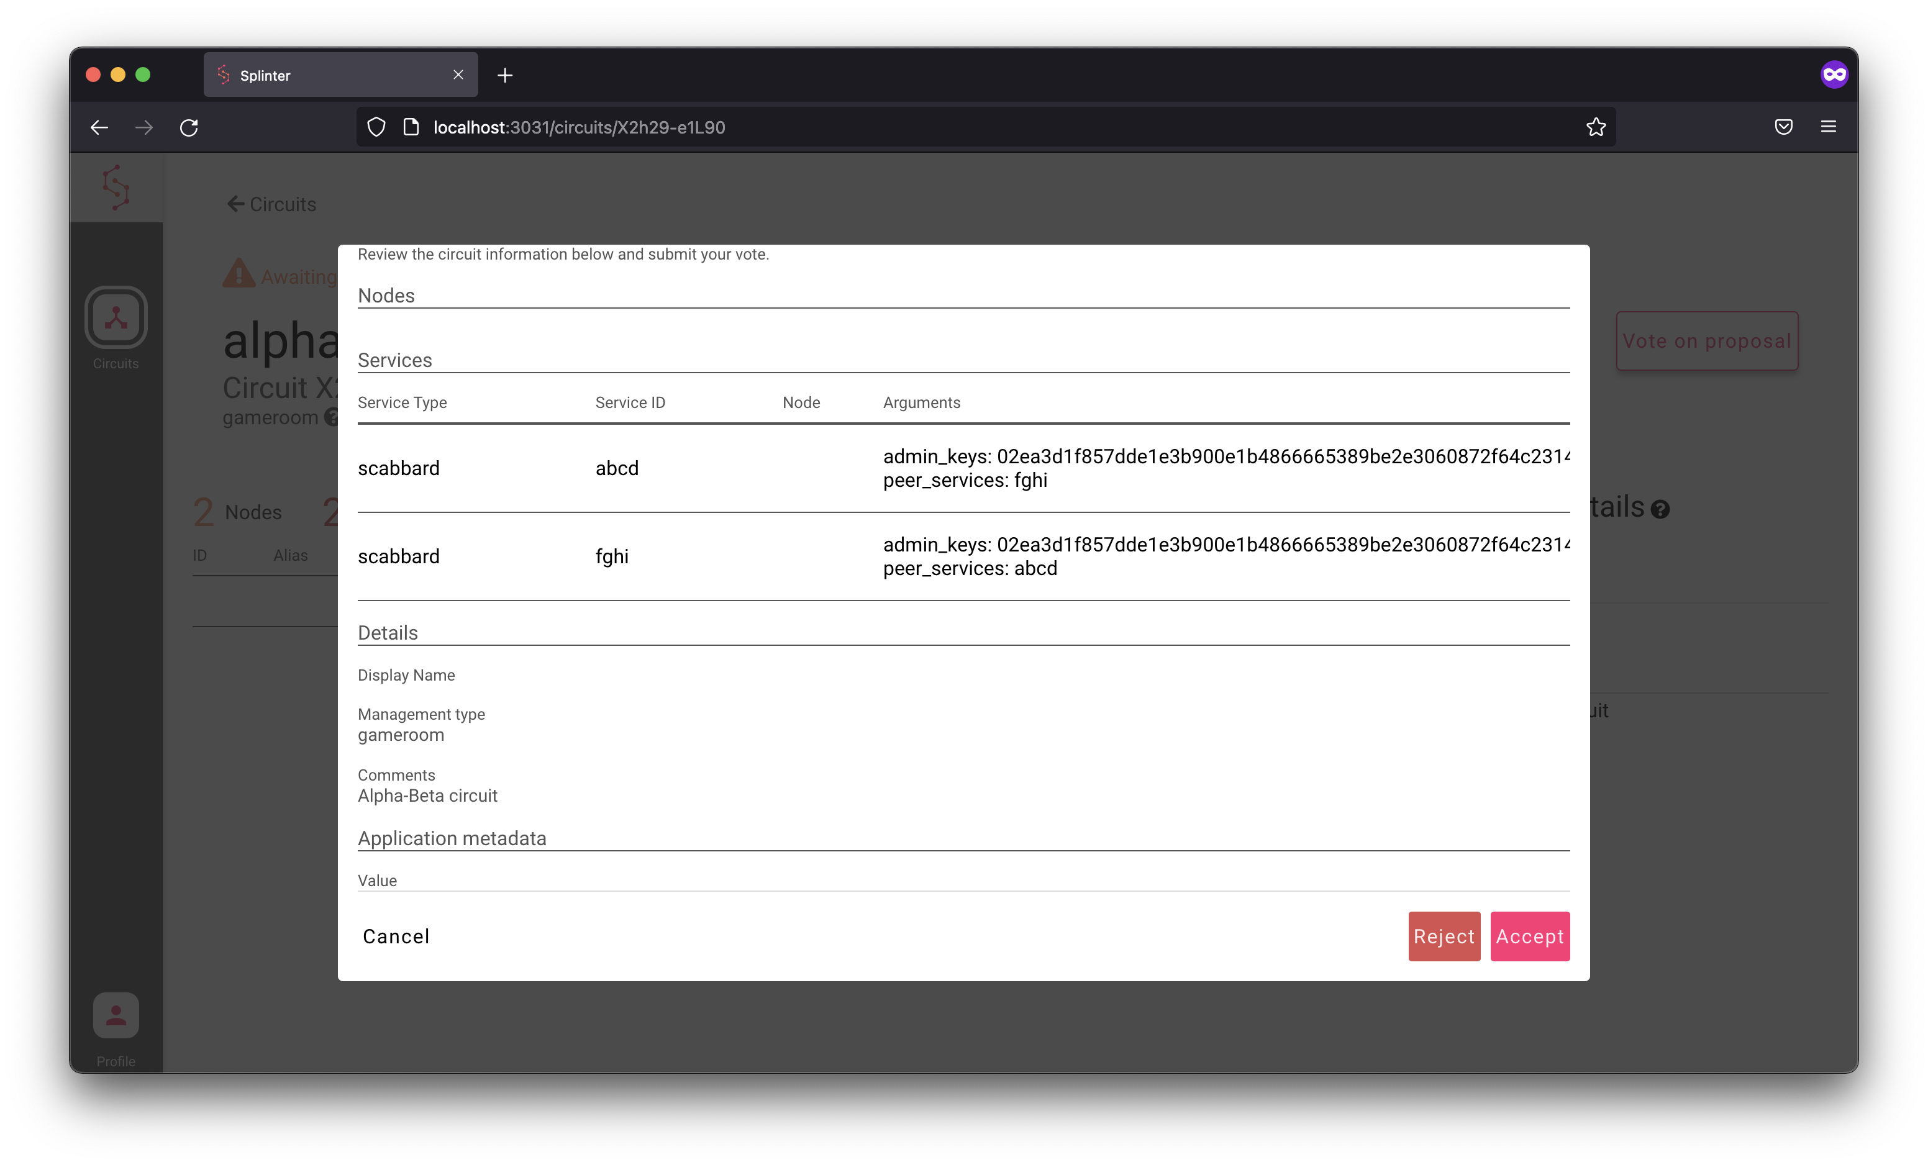
Task: Open a new tab with the plus icon
Action: (x=505, y=75)
